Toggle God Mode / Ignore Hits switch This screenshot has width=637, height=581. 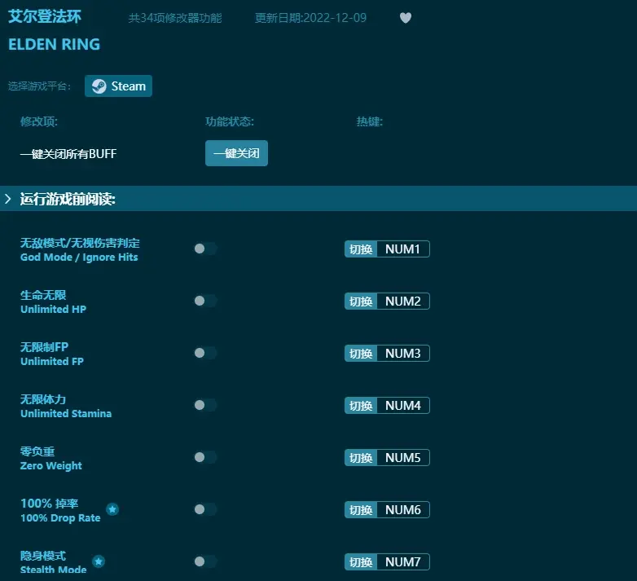click(x=205, y=249)
